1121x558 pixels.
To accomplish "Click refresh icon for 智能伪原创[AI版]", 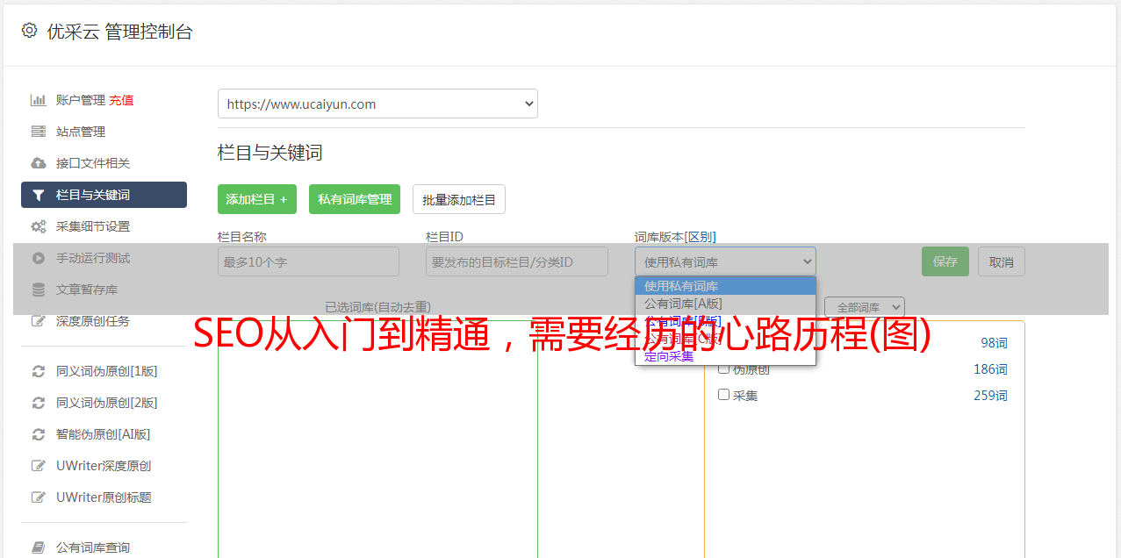I will tap(39, 434).
